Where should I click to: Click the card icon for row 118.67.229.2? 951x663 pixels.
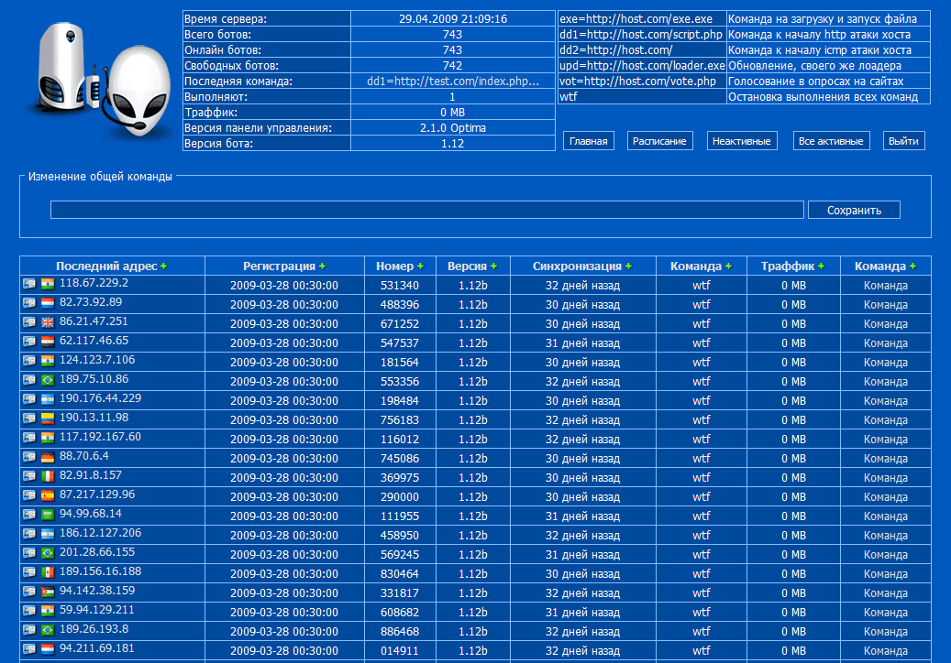click(x=29, y=283)
